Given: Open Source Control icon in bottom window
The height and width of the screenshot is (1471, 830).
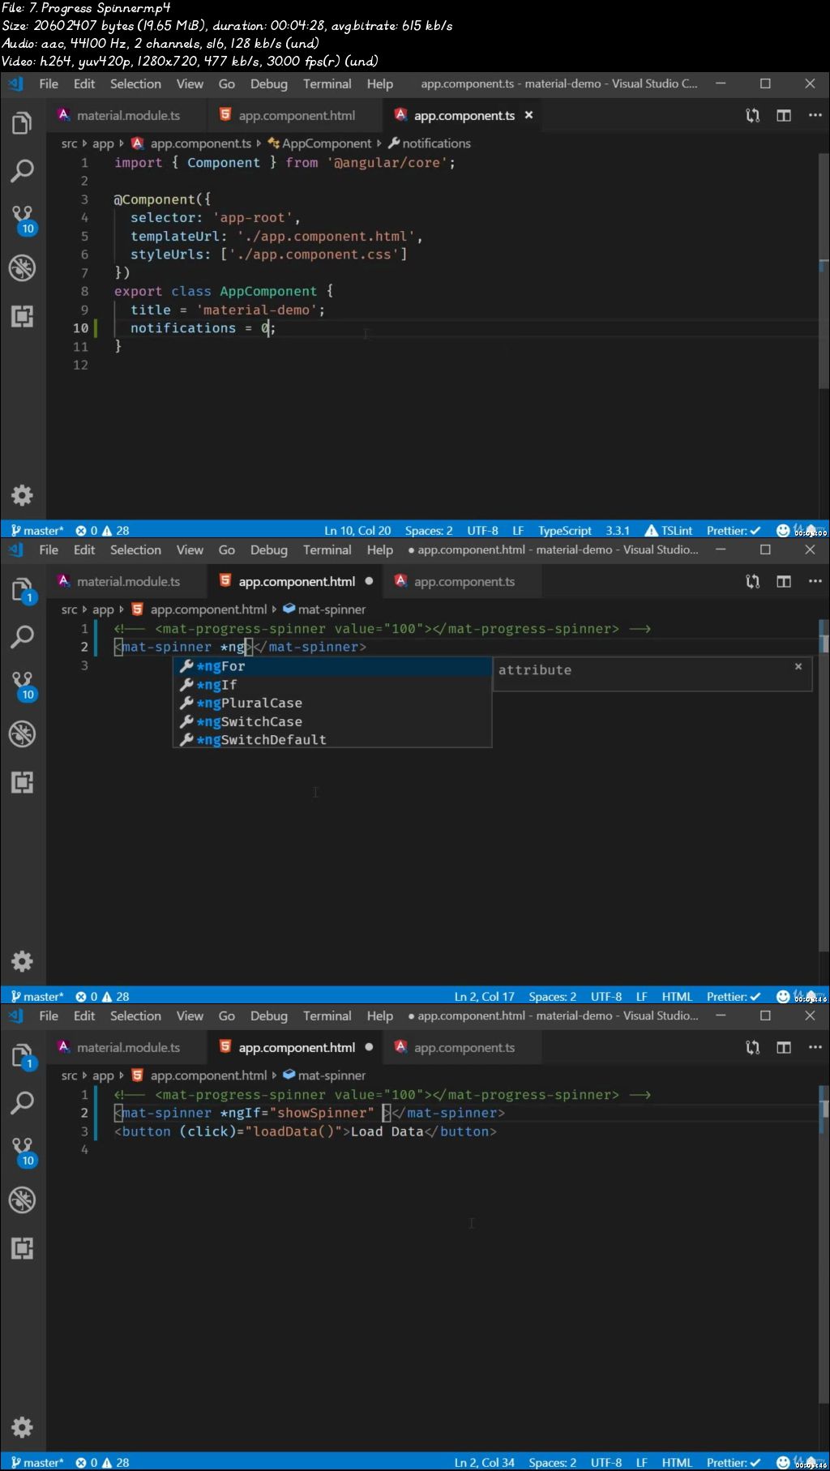Looking at the screenshot, I should (x=23, y=1152).
